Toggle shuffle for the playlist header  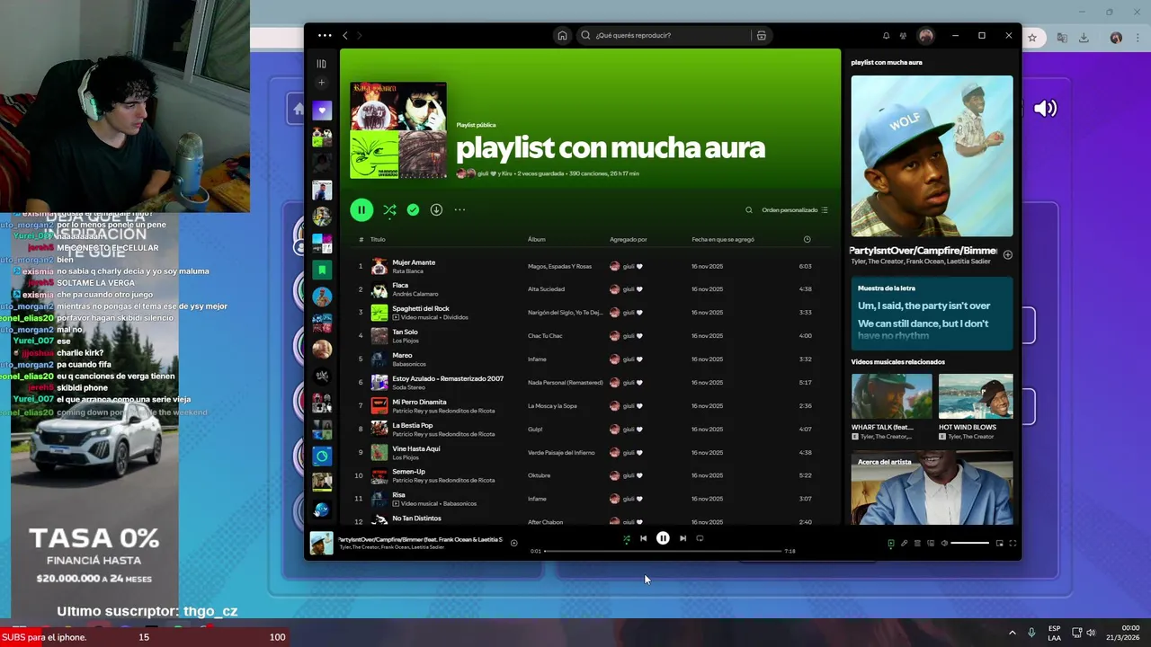[389, 210]
